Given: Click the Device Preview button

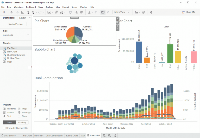Looking at the screenshot, I should (16, 24).
